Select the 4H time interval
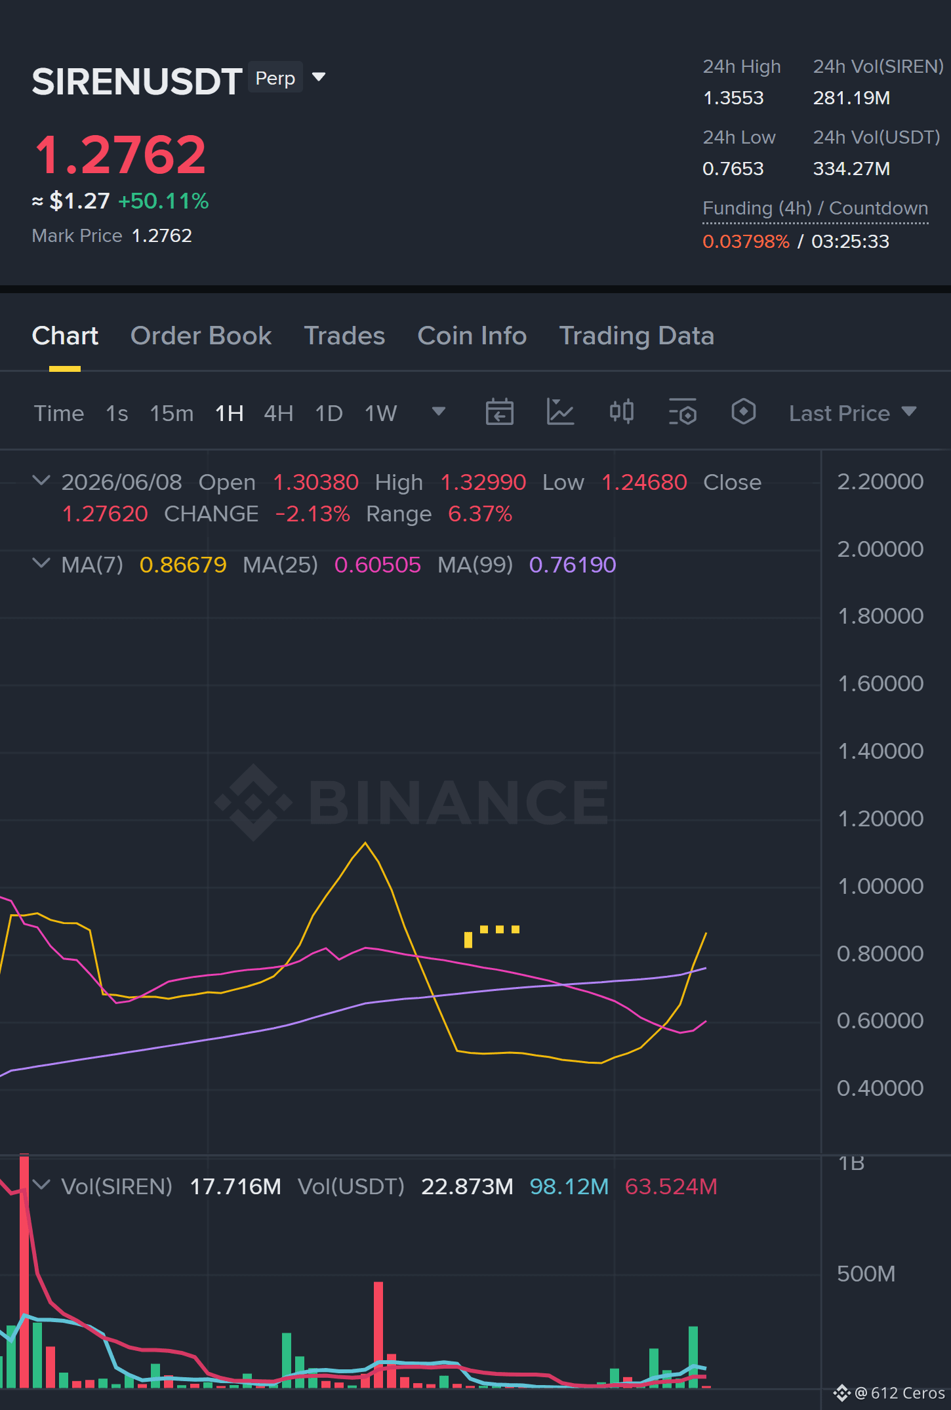This screenshot has width=951, height=1410. [278, 413]
